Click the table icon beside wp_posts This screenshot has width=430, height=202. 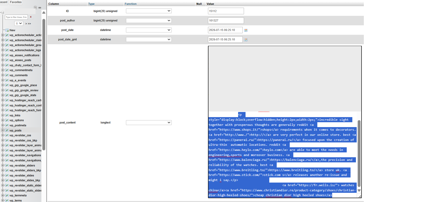[x=7, y=130]
